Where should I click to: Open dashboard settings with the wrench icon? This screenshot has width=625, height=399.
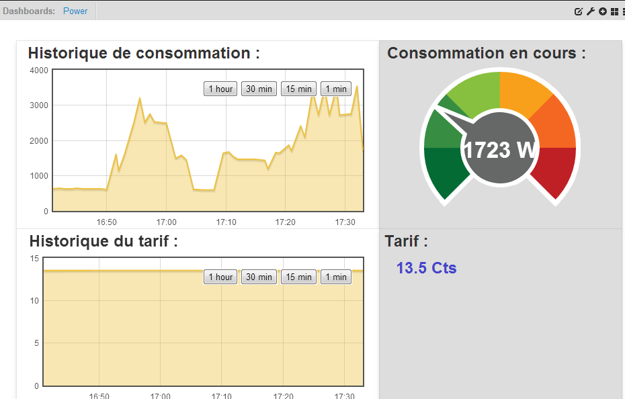point(591,11)
